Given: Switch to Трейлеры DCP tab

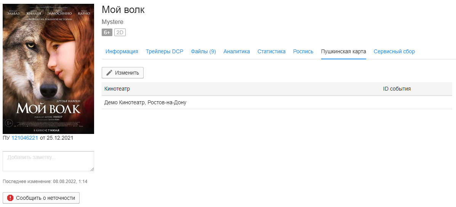Looking at the screenshot, I should point(164,51).
